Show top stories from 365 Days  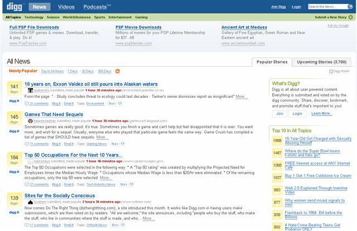pyautogui.click(x=104, y=71)
